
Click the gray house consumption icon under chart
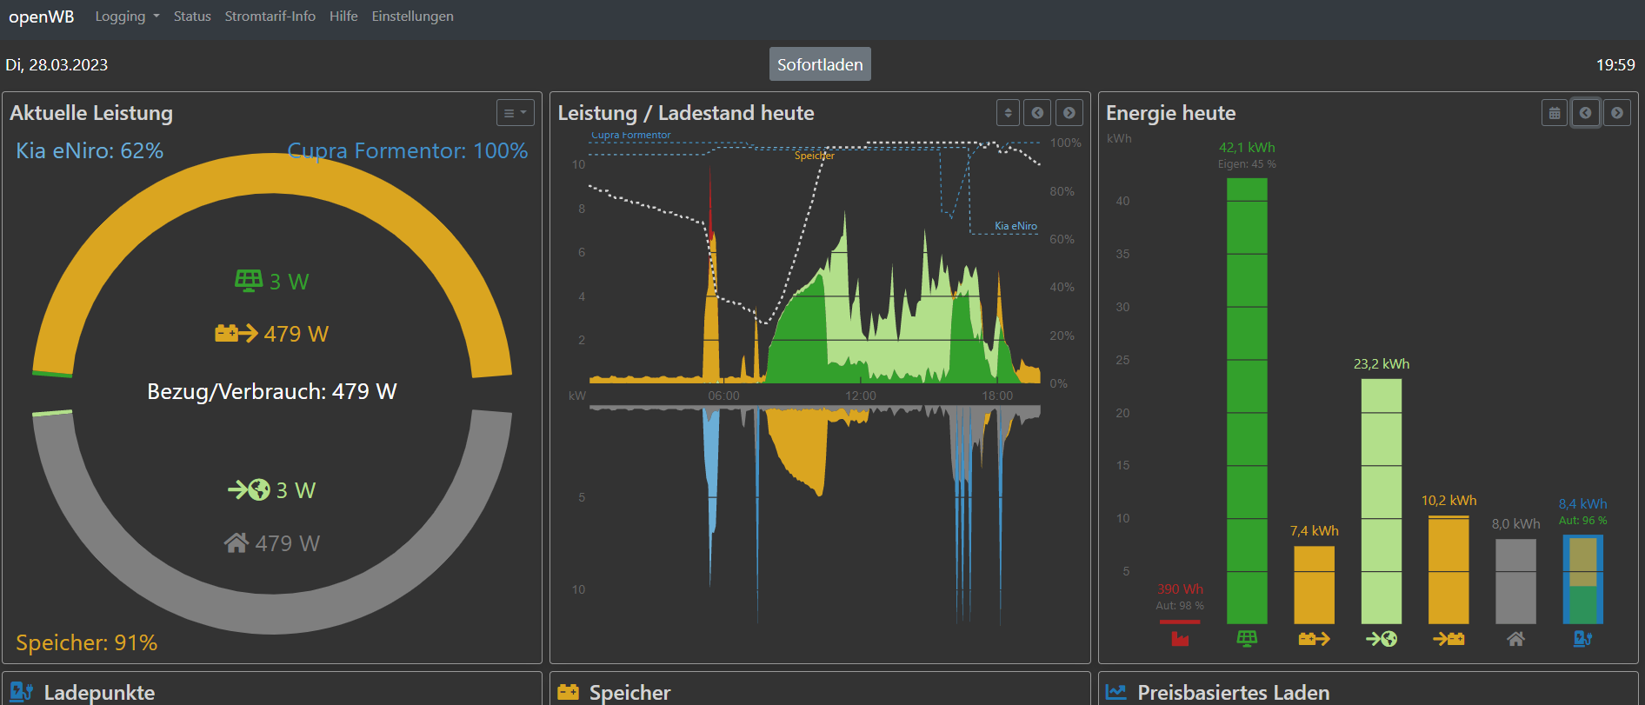coord(1515,639)
